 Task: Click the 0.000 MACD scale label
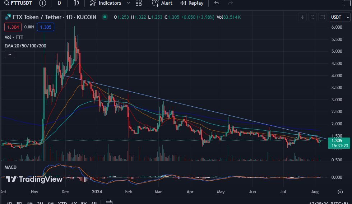click(x=337, y=177)
